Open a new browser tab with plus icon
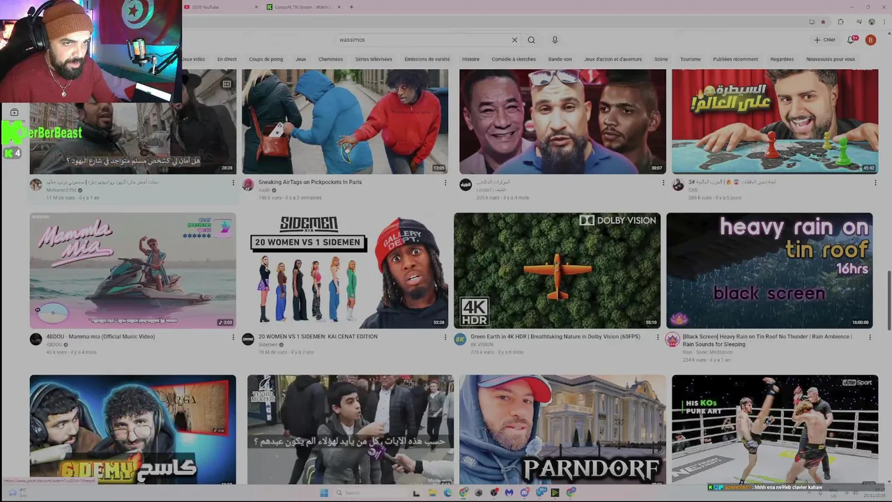Image resolution: width=892 pixels, height=502 pixels. coord(351,7)
